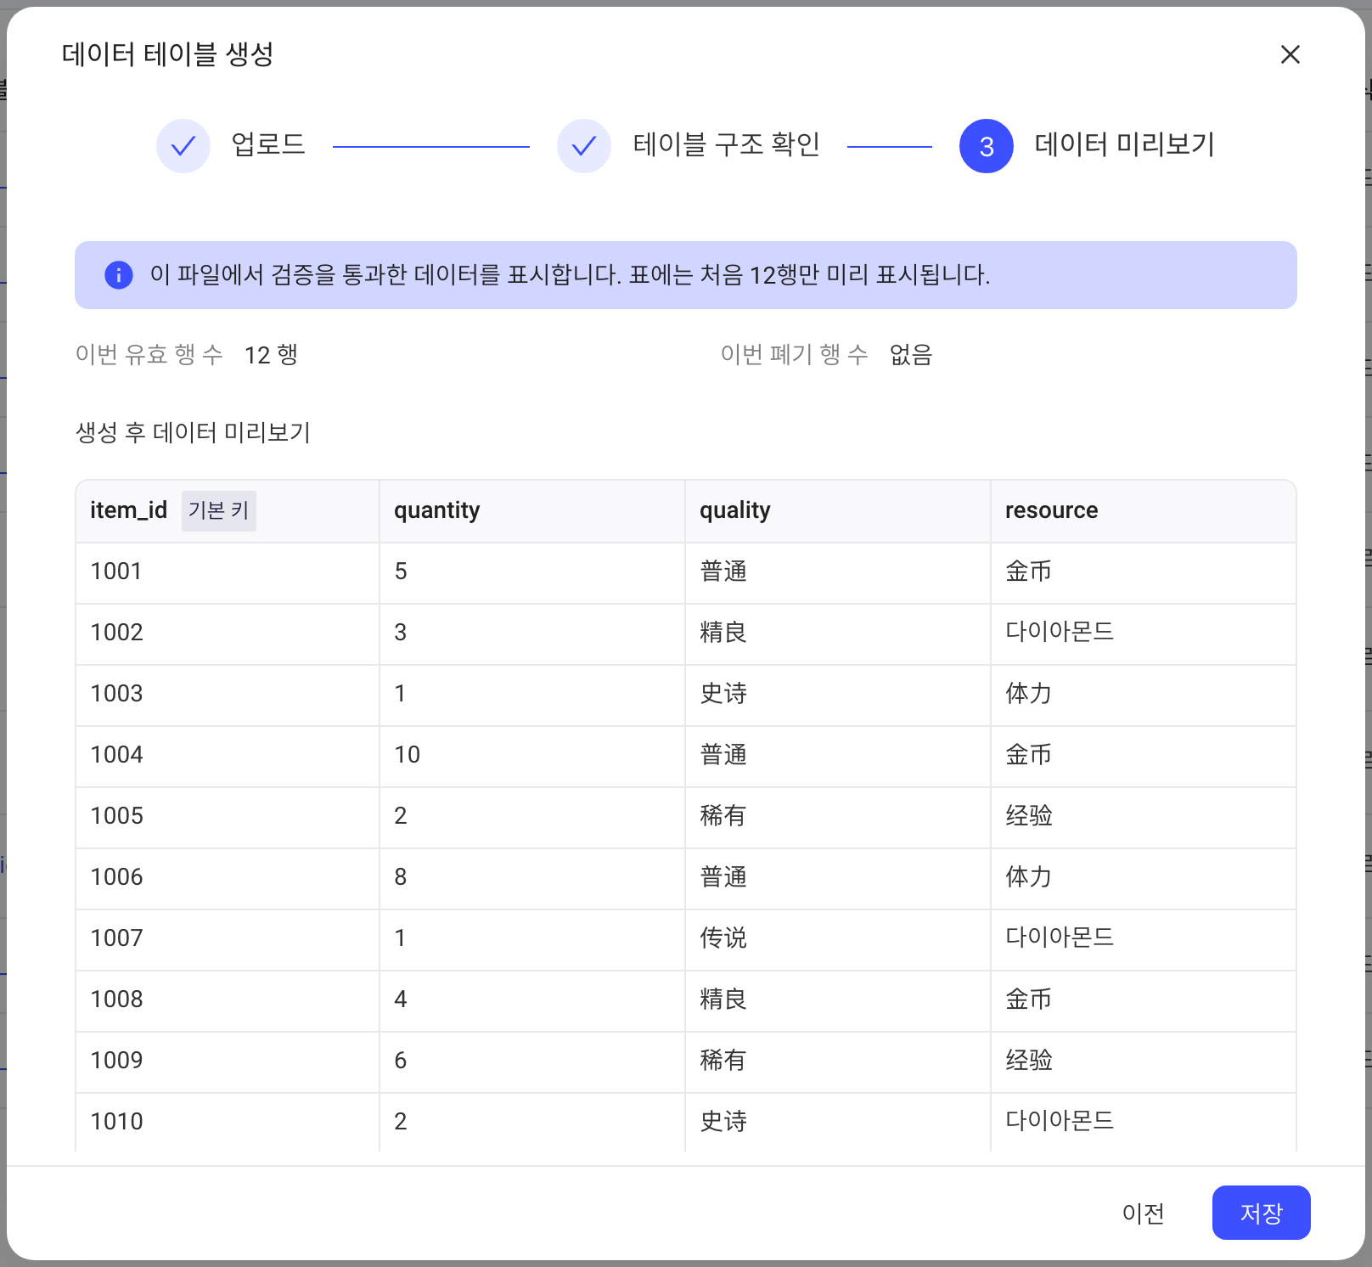Screen dimensions: 1372x1267
Task: Click the 테이블 구조 확인 step checkmark icon
Action: (x=584, y=146)
